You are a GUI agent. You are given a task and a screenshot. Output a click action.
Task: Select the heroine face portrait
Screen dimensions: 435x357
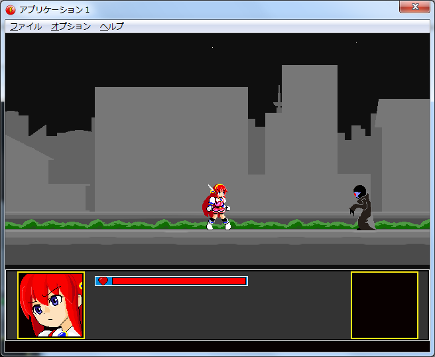pos(51,305)
